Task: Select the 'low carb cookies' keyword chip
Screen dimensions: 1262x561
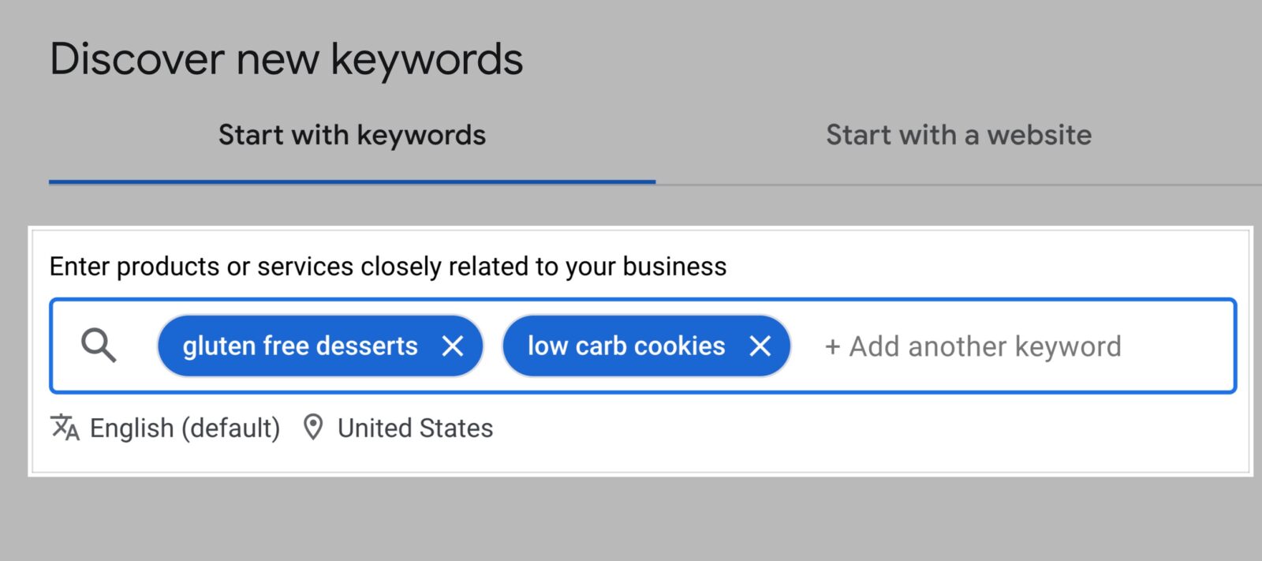Action: coord(627,346)
